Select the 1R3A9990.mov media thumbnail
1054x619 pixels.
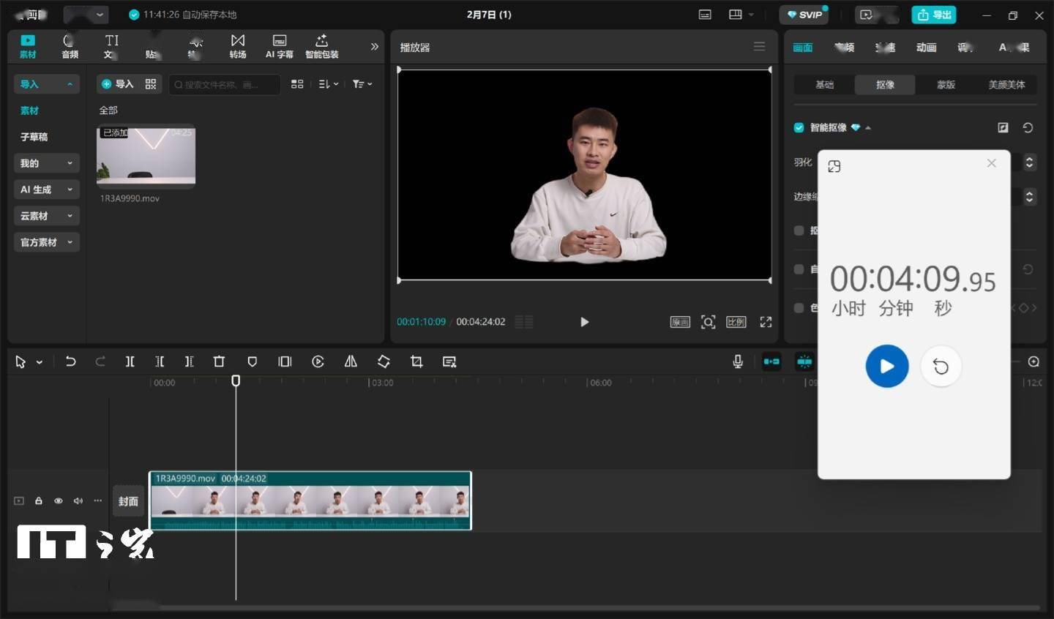tap(146, 157)
